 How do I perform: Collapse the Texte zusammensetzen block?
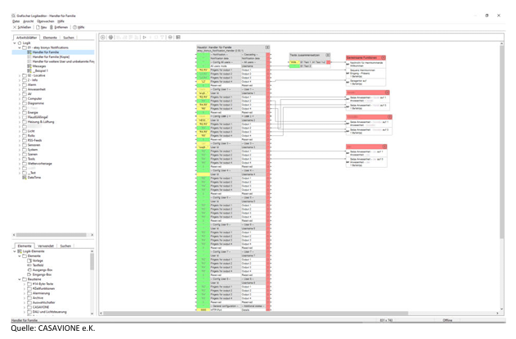pyautogui.click(x=328, y=55)
